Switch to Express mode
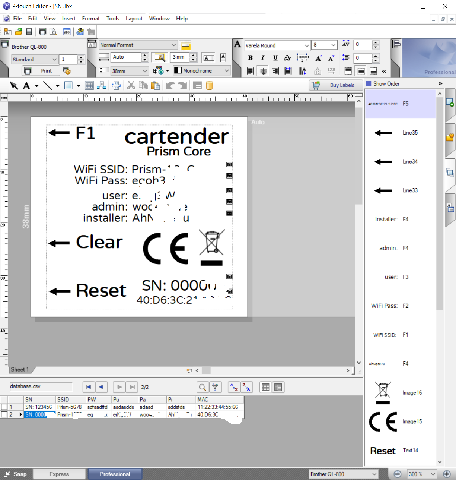Viewport: 456px width, 480px height. coord(59,474)
